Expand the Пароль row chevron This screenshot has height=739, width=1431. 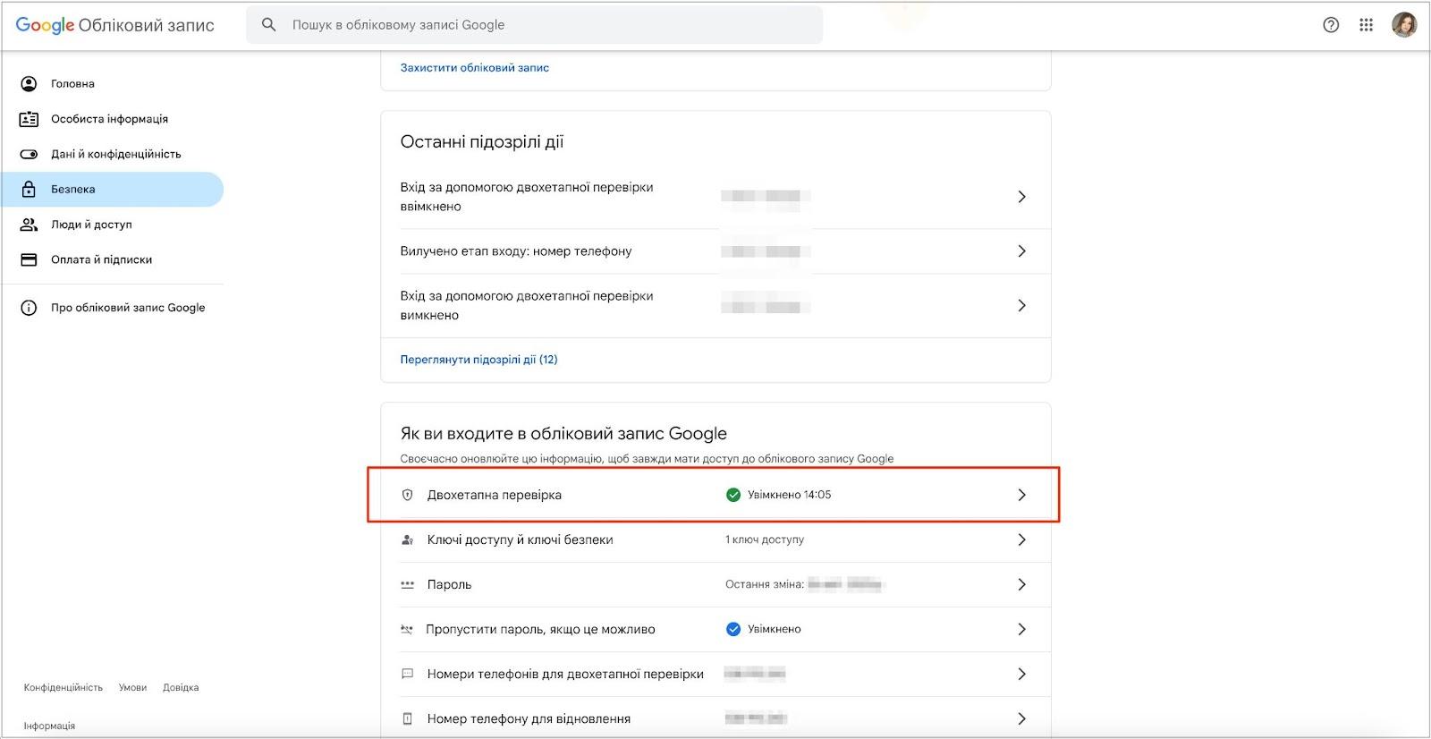[1021, 584]
